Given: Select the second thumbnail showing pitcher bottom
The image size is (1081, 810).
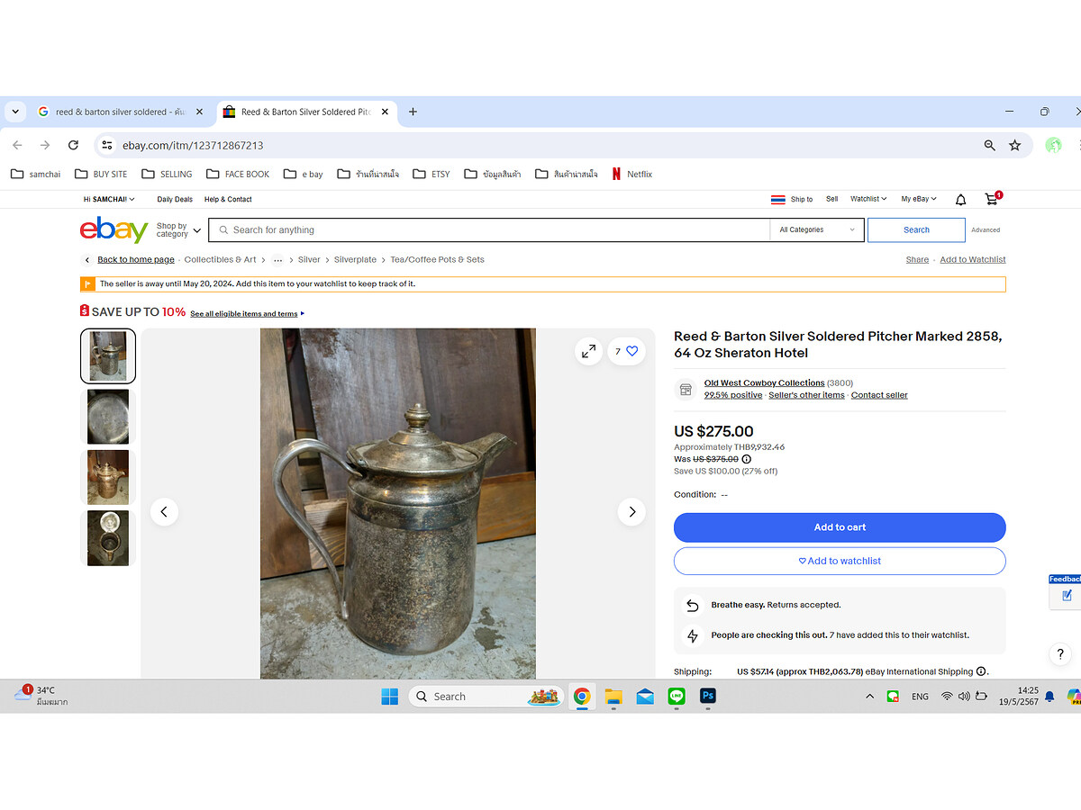Looking at the screenshot, I should coord(108,417).
